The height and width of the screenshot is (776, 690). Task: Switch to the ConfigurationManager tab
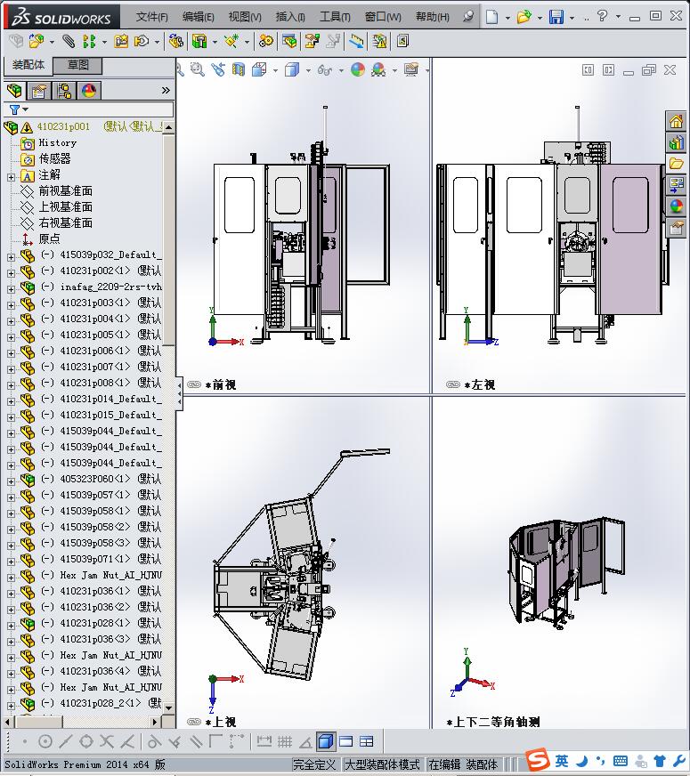point(64,91)
